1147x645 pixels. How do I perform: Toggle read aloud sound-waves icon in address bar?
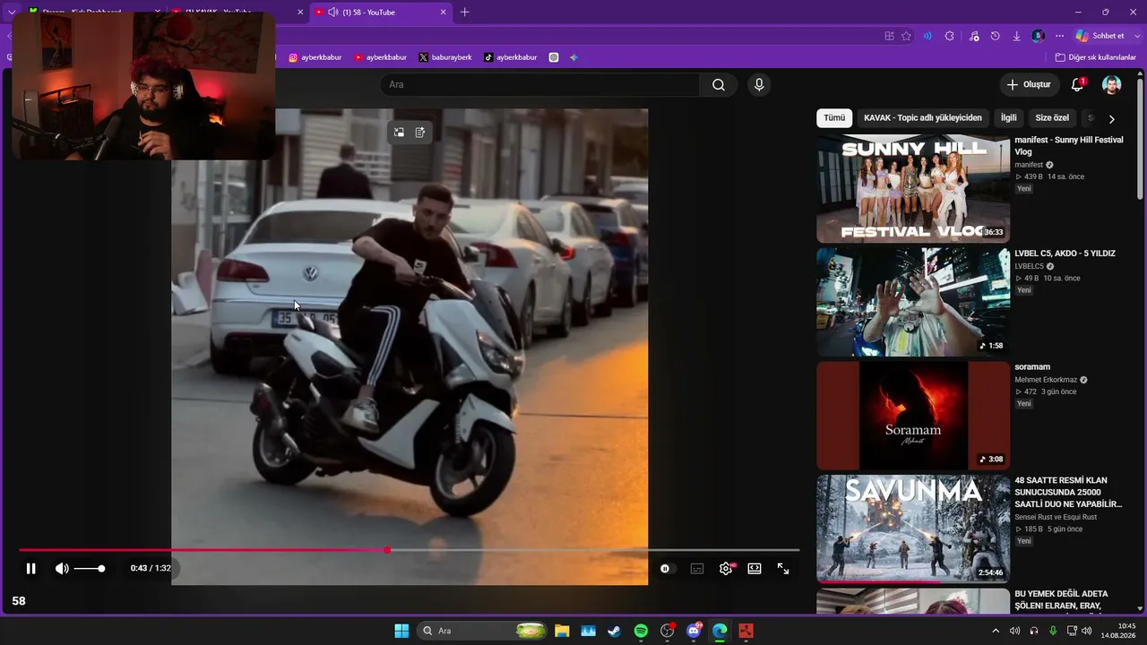(927, 36)
